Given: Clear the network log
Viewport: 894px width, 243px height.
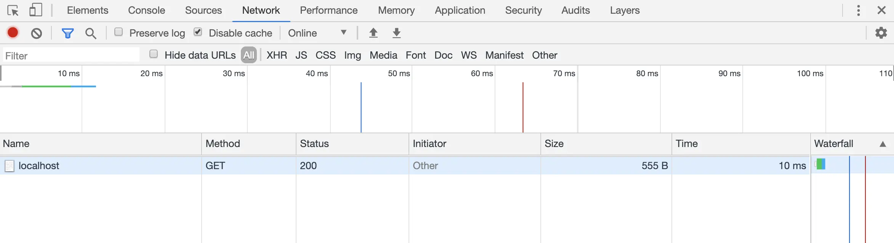Looking at the screenshot, I should (x=37, y=34).
